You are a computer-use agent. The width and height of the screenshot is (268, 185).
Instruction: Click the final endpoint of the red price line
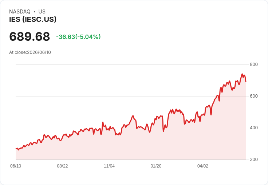click(x=246, y=82)
